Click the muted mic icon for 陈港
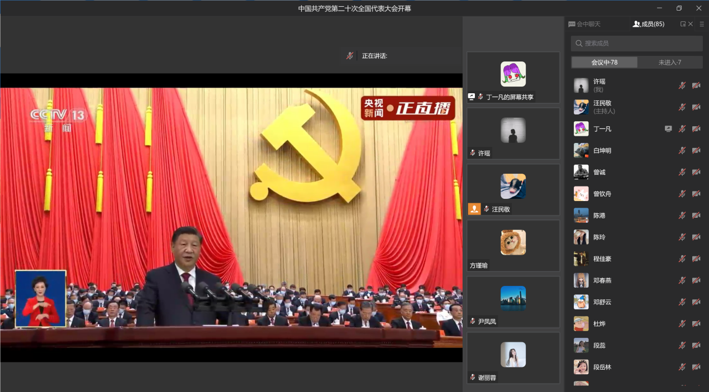 coord(682,216)
